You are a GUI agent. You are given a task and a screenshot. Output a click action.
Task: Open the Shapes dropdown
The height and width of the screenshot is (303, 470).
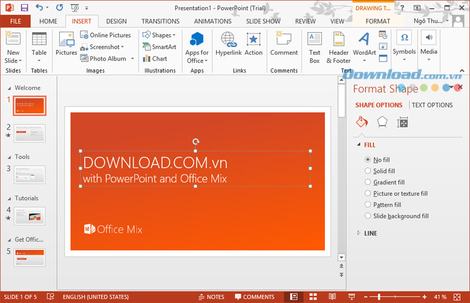click(159, 35)
